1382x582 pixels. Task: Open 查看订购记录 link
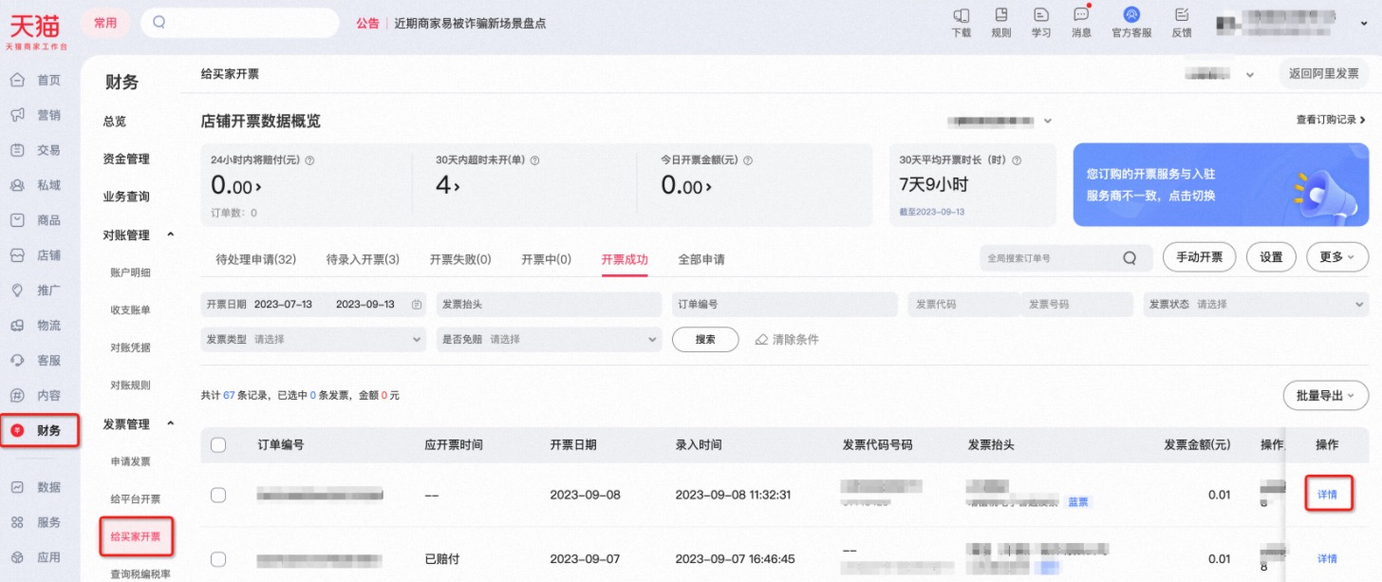(x=1331, y=120)
